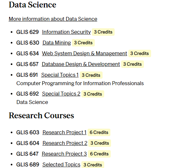The height and width of the screenshot is (168, 169).
Task: Click the GLIS 629 course code
Action: (x=27, y=32)
